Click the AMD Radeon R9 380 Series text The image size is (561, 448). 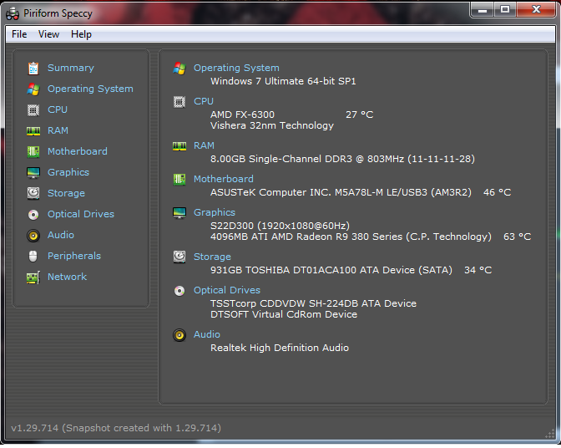click(351, 237)
